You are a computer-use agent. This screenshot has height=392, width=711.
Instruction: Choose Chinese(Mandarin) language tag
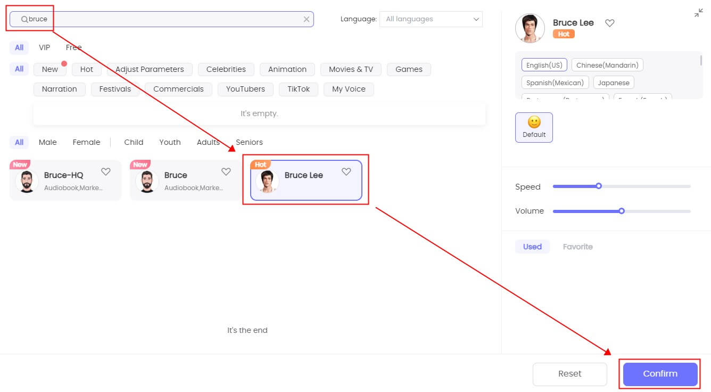coord(607,65)
